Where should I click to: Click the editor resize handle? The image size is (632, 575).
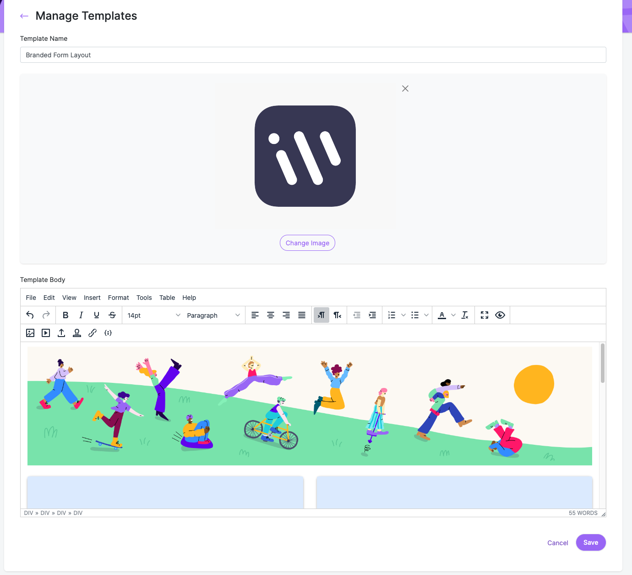[x=604, y=514]
